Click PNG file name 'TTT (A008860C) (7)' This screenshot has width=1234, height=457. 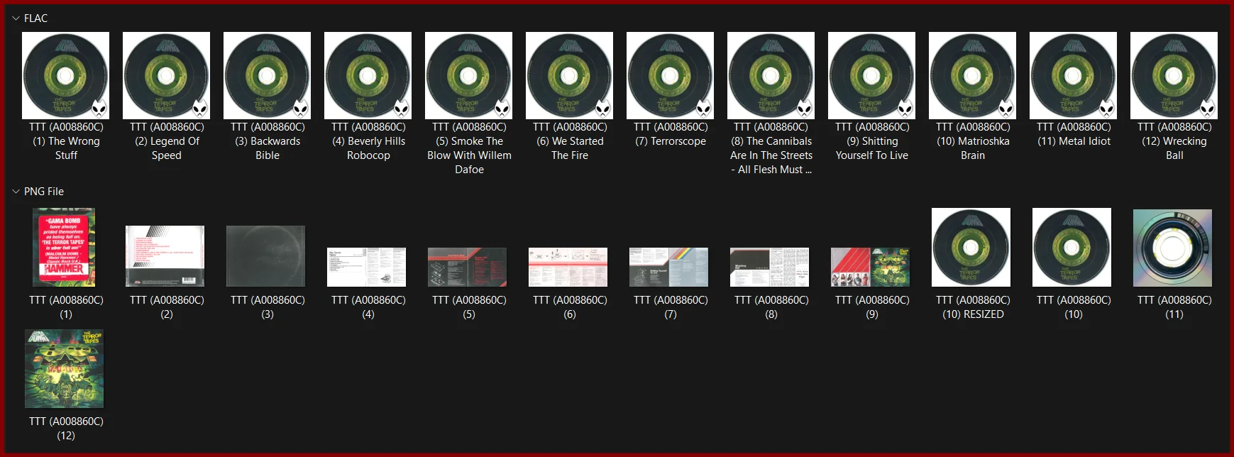[x=671, y=307]
